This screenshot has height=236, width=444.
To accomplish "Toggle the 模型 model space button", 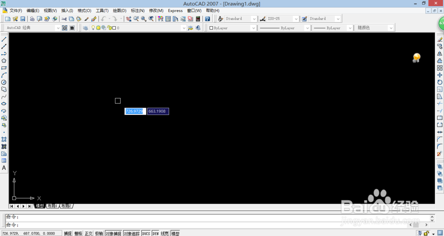I will click(x=175, y=233).
